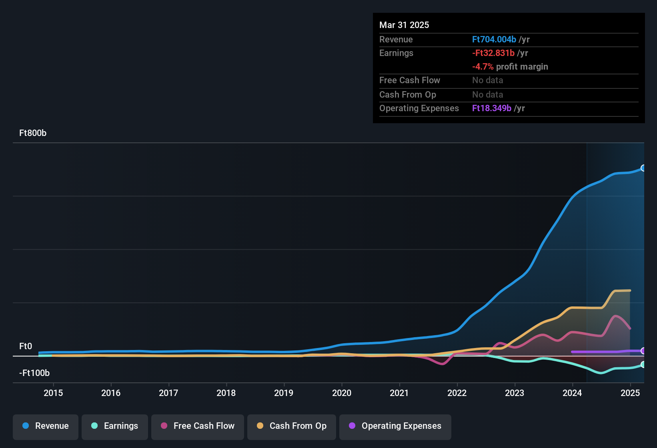This screenshot has width=657, height=448.
Task: Click the 2015 x-axis label
Action: coord(53,393)
